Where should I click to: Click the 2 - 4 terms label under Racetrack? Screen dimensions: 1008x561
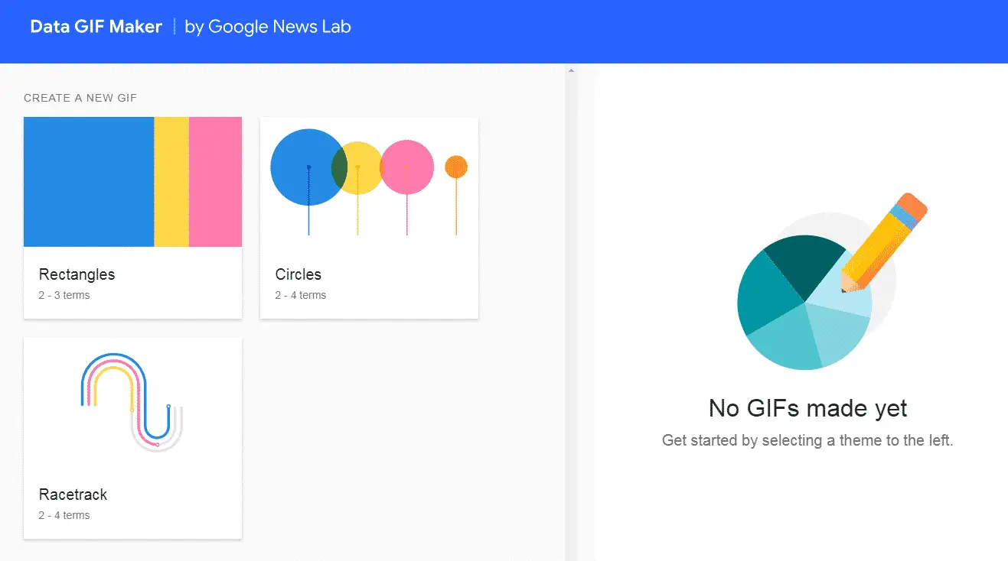click(64, 515)
